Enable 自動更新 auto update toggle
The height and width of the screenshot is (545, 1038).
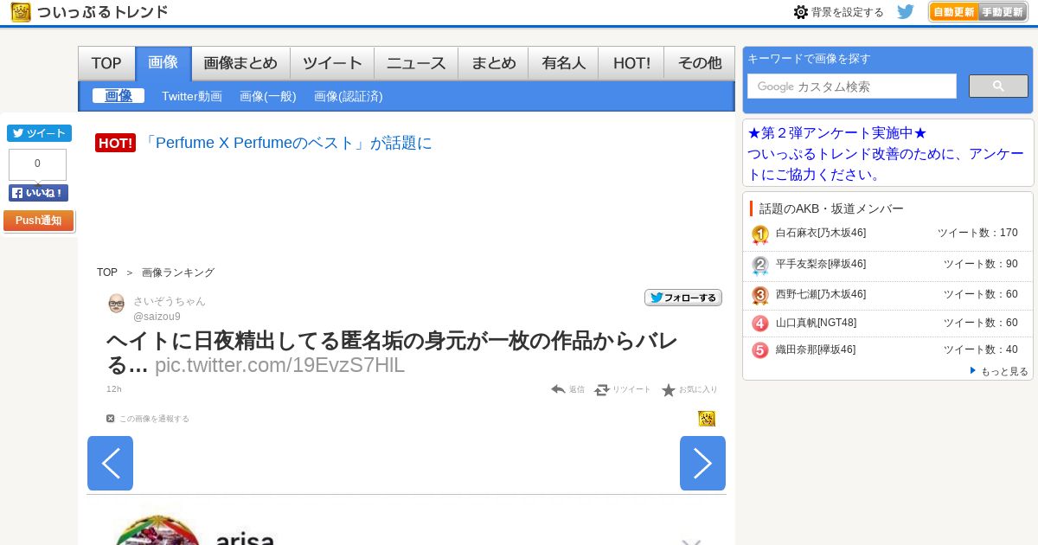pyautogui.click(x=954, y=12)
